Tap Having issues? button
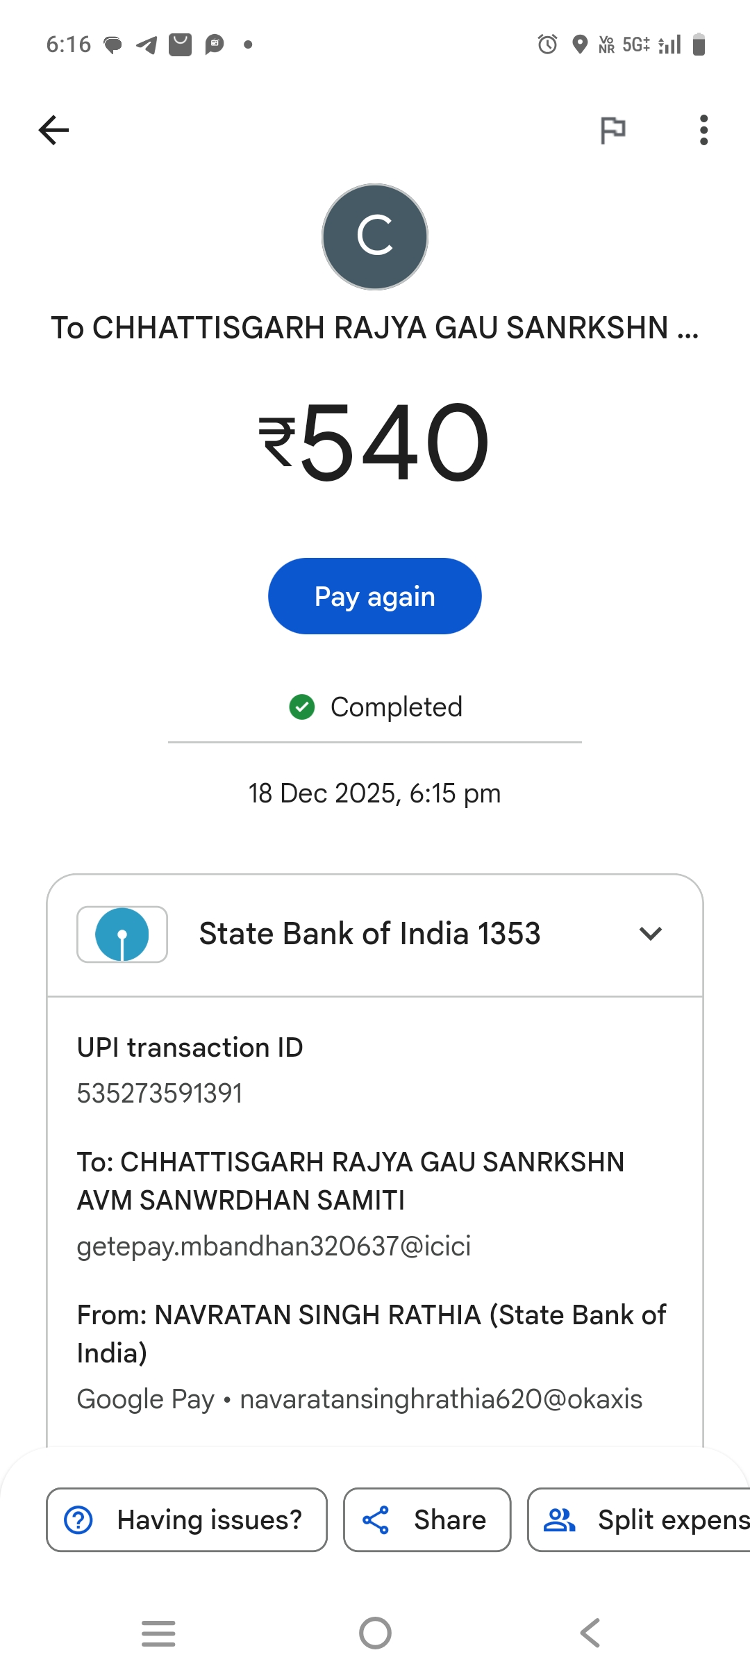 click(x=187, y=1519)
